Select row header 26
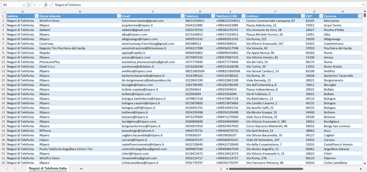The image size is (367, 172). coord(3,131)
